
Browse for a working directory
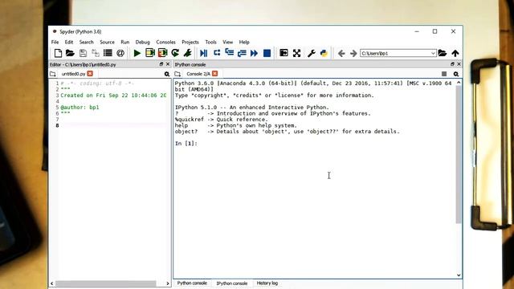[x=443, y=53]
